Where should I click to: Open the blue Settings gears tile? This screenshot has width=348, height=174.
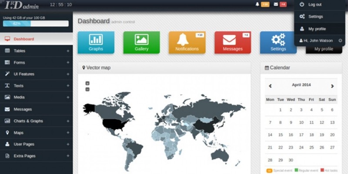point(278,42)
